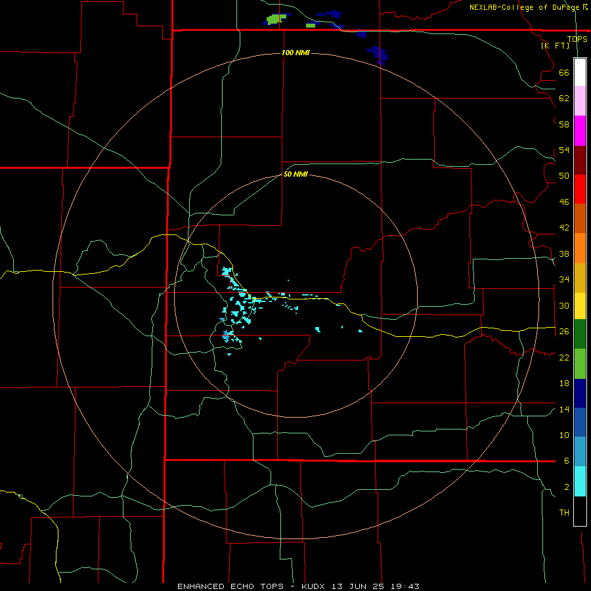The height and width of the screenshot is (591, 591).
Task: Click the bright red 46 kft legend swatch
Action: [x=580, y=189]
